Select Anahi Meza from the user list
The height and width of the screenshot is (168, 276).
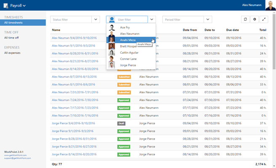(128, 40)
